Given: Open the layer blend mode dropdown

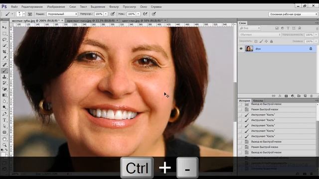Looking at the screenshot, I should pyautogui.click(x=260, y=35).
